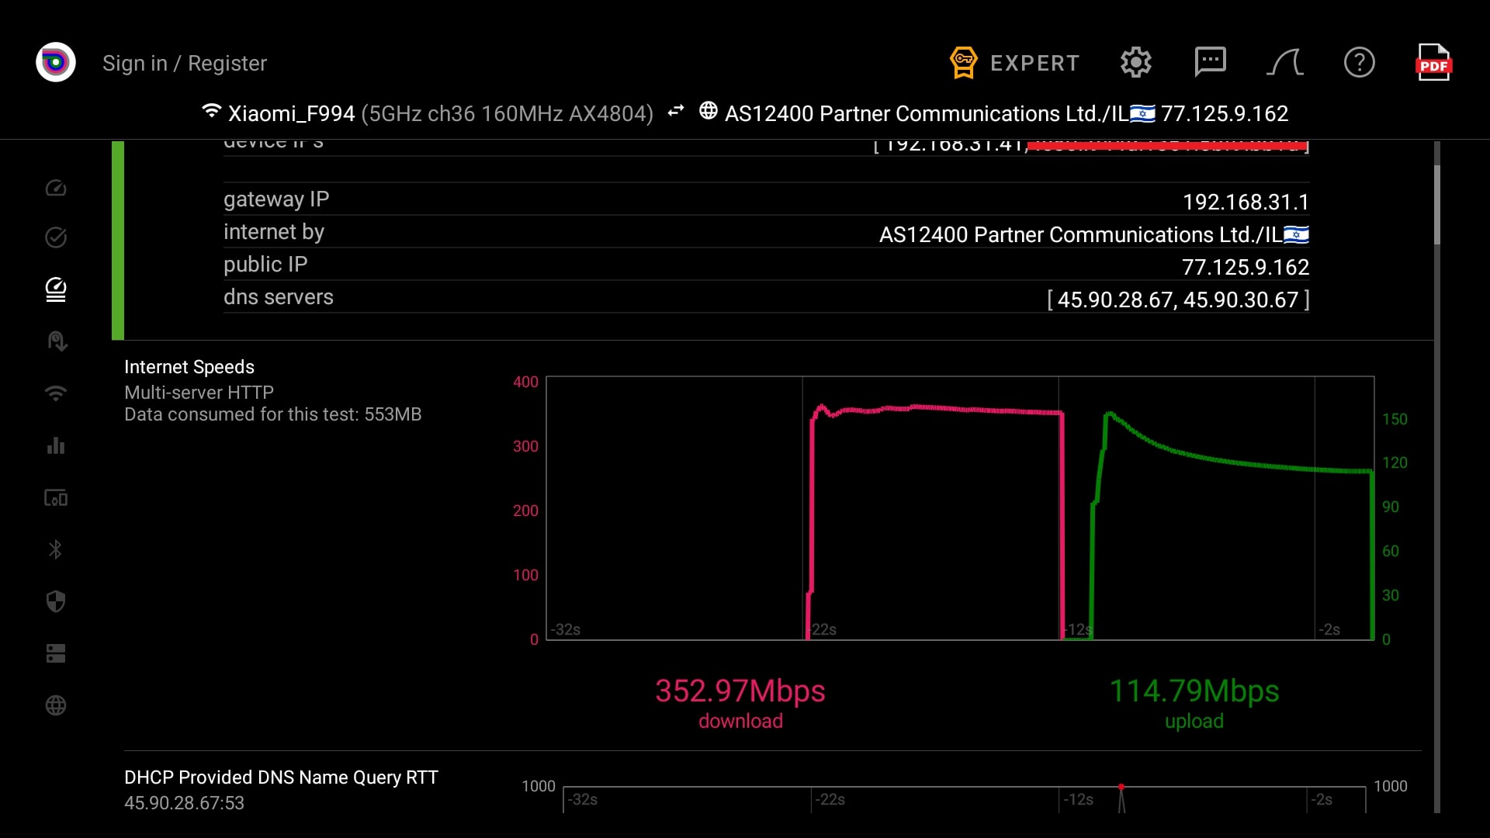Select the speedometer sidebar icon
The width and height of the screenshot is (1490, 838).
56,188
